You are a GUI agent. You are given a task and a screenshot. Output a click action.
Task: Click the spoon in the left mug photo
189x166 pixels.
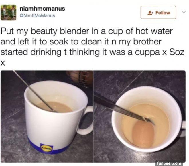tap(35, 92)
